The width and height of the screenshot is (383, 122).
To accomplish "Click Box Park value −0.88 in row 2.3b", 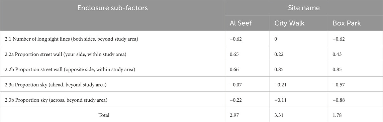I will click(339, 100).
